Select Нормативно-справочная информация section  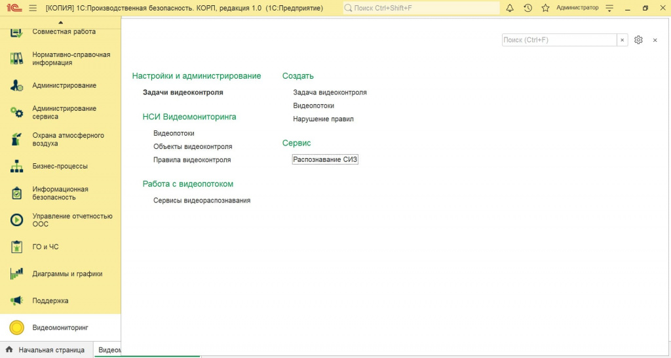71,58
